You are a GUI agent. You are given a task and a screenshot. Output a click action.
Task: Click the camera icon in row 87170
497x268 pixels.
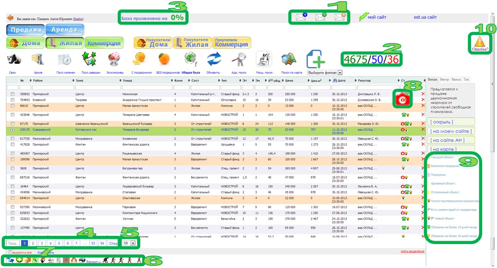[403, 124]
